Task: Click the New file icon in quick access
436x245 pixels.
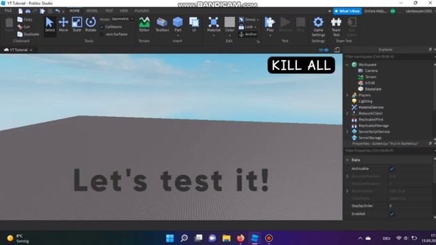Action: [x=20, y=11]
